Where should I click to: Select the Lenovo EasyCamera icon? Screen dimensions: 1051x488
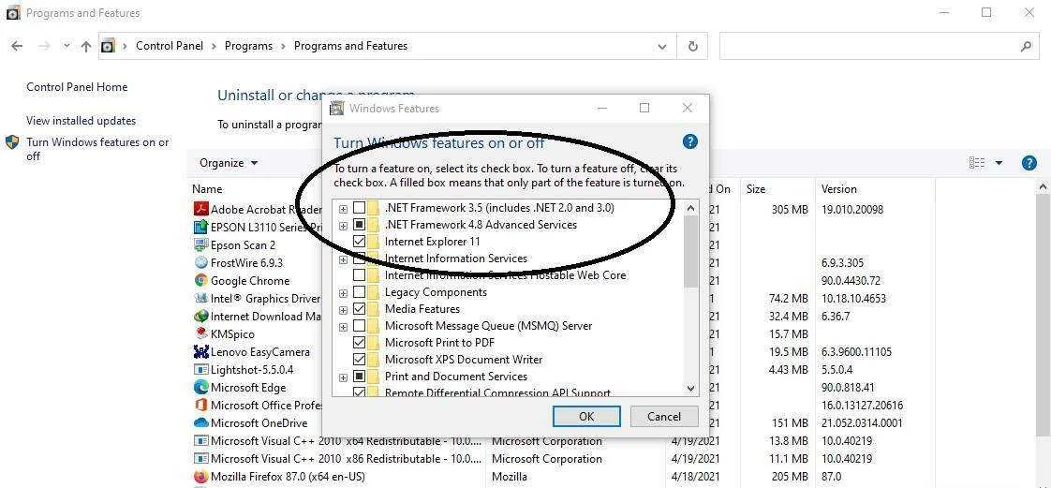pyautogui.click(x=200, y=351)
